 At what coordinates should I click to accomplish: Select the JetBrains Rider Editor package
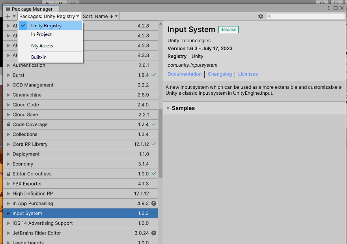click(80, 233)
